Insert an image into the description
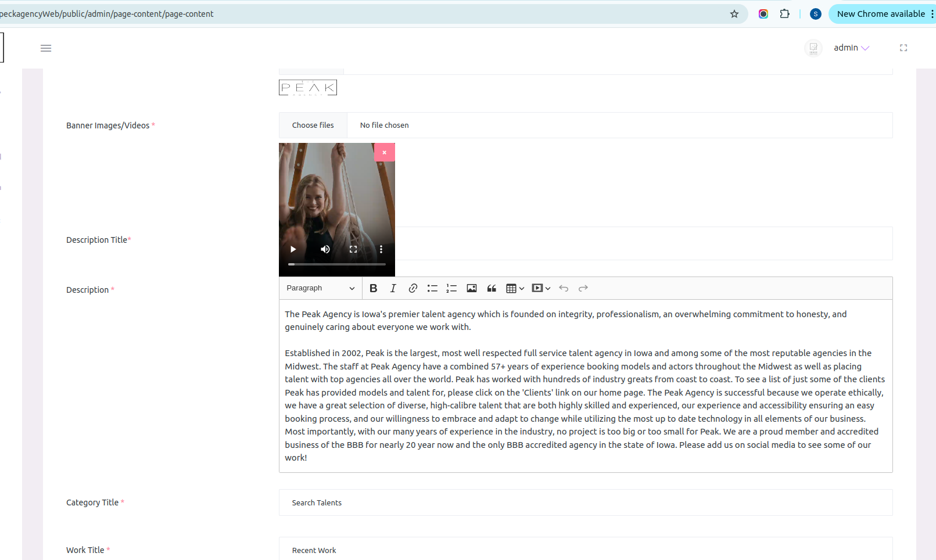936x560 pixels. [x=472, y=288]
